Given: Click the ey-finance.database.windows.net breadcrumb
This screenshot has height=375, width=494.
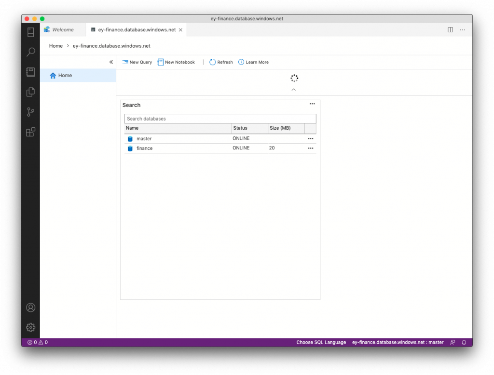Looking at the screenshot, I should click(111, 46).
